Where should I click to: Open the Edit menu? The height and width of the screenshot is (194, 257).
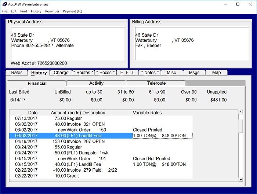pyautogui.click(x=14, y=11)
